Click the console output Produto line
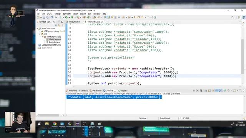Image resolution: width=246 pixels, height=138 pixels. tap(114, 97)
